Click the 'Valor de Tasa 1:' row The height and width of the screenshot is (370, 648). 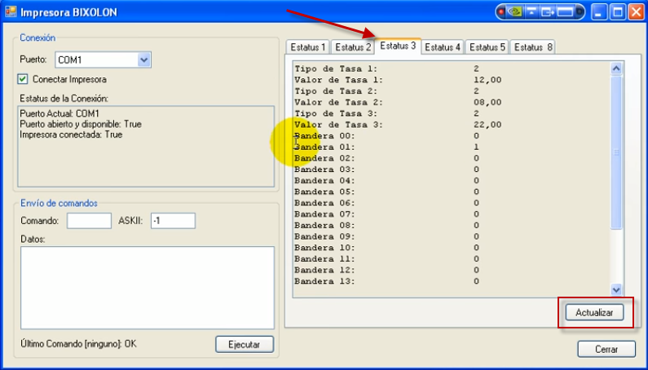click(398, 80)
